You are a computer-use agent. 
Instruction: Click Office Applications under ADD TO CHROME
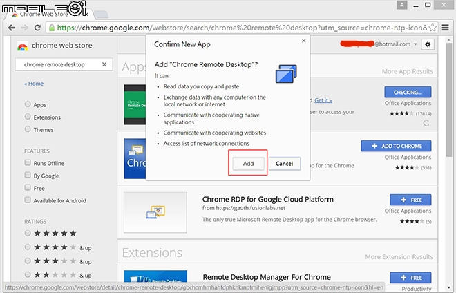coord(408,157)
